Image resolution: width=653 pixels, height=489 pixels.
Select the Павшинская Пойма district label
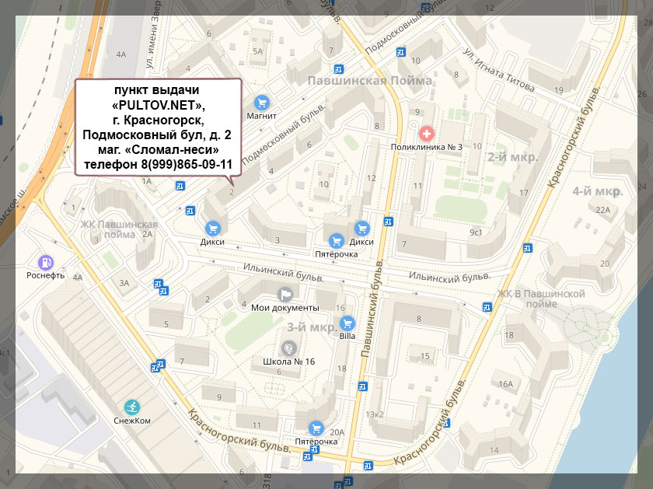click(369, 81)
